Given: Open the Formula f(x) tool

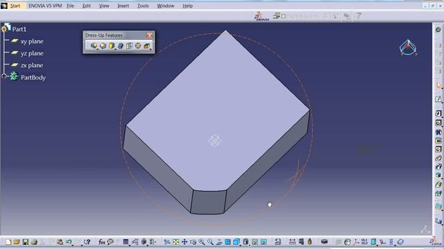Looking at the screenshot, I should pyautogui.click(x=102, y=242).
